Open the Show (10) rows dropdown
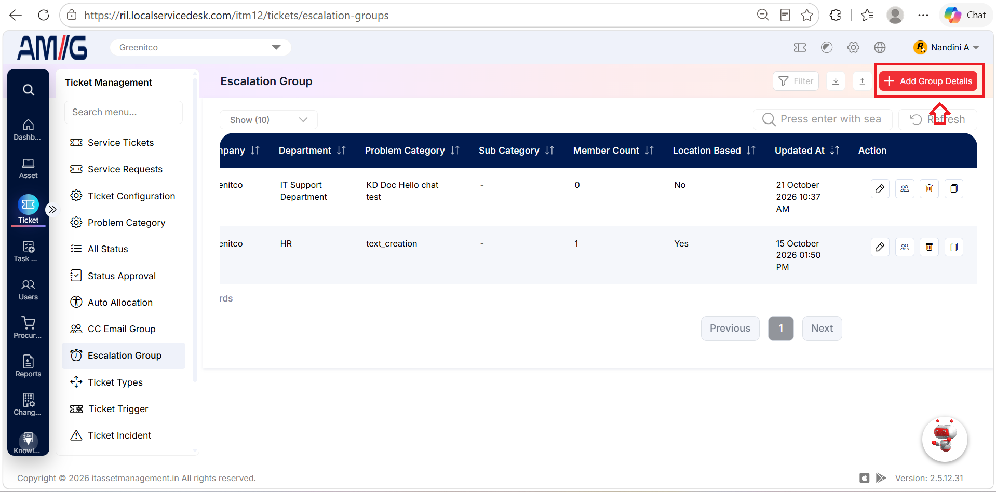This screenshot has height=492, width=996. pyautogui.click(x=268, y=120)
